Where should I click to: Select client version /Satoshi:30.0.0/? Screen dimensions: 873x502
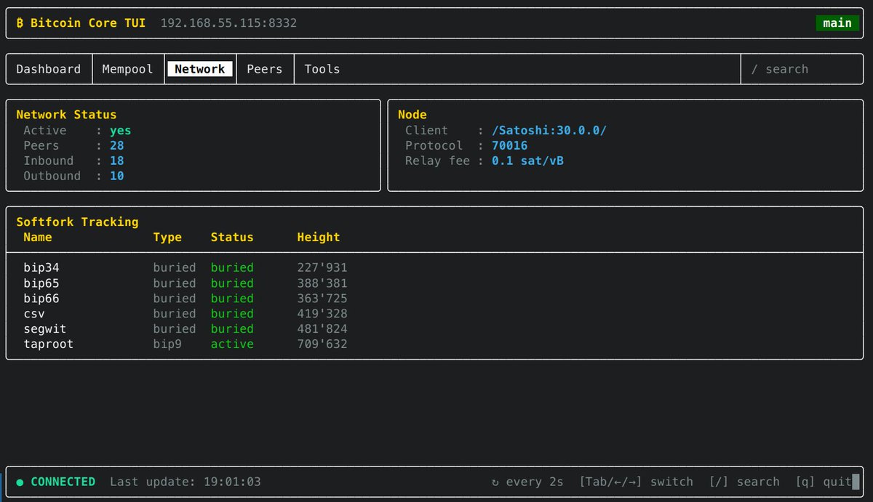tap(549, 131)
